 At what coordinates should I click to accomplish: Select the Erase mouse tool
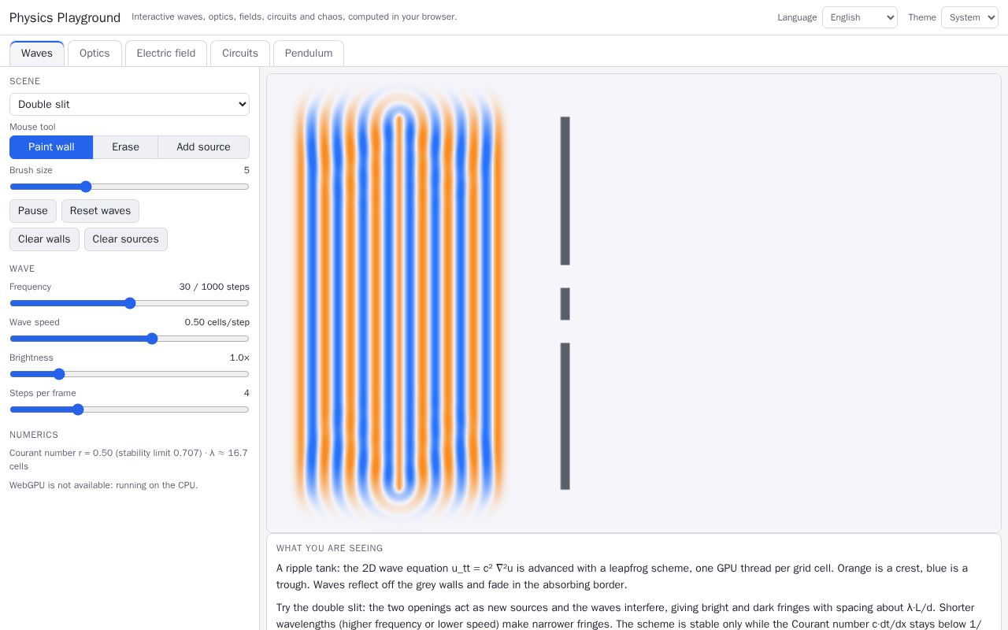pyautogui.click(x=125, y=147)
